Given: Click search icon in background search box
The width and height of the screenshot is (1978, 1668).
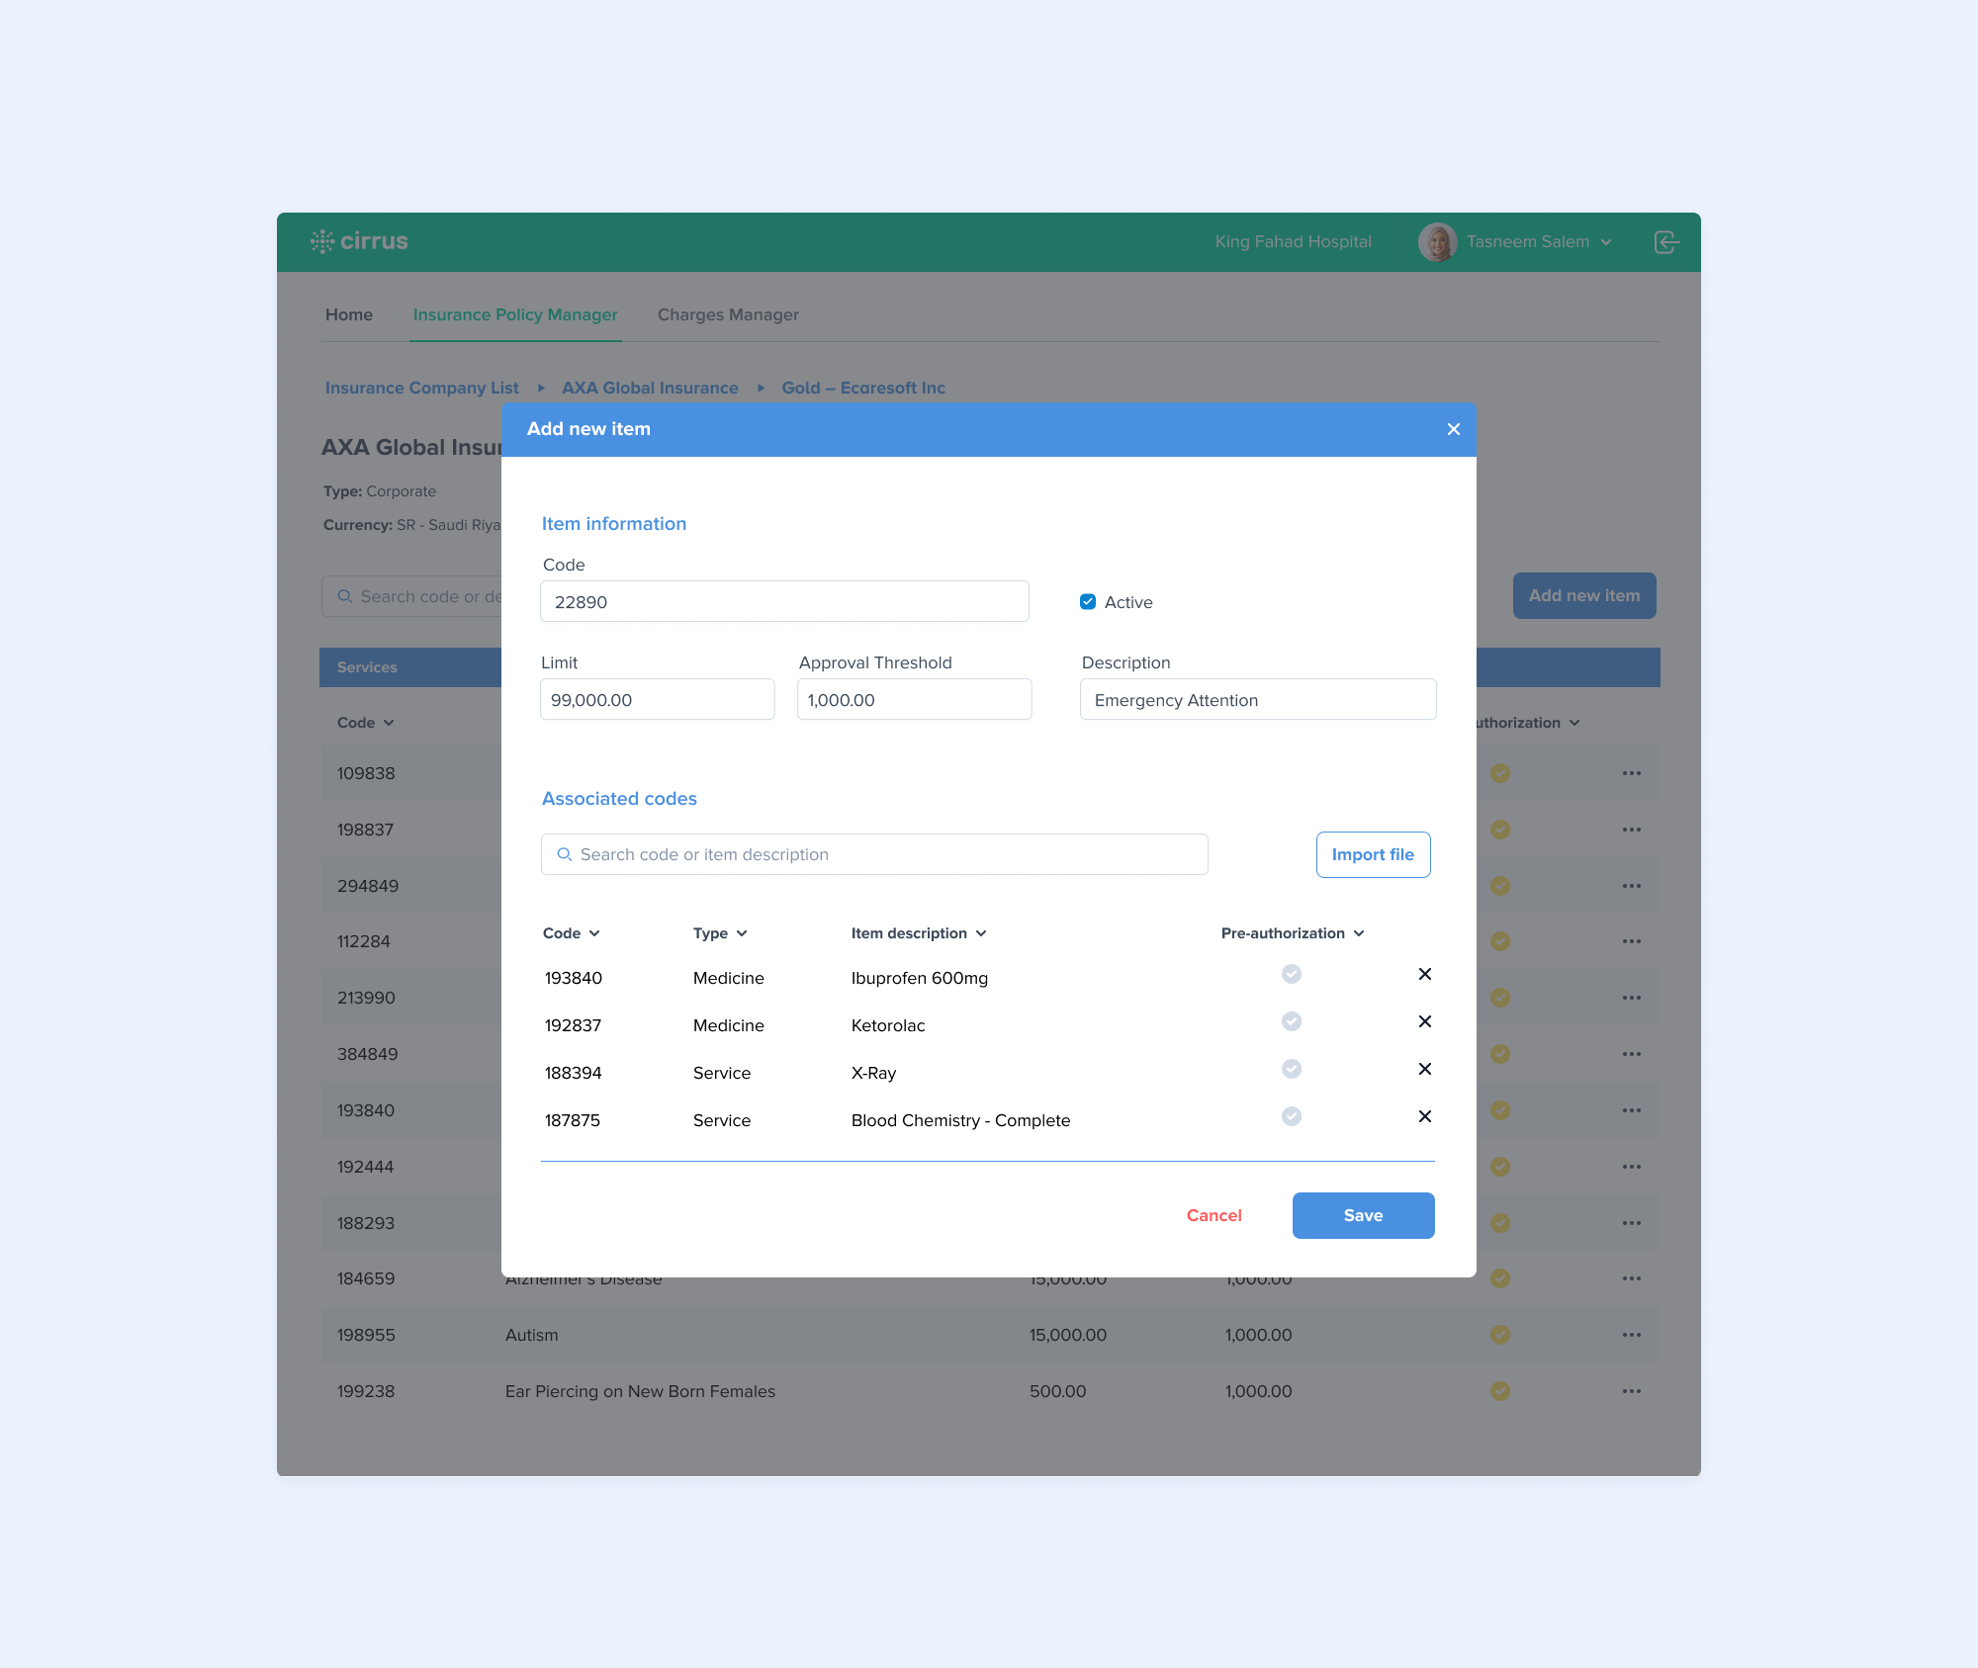Looking at the screenshot, I should pyautogui.click(x=345, y=596).
